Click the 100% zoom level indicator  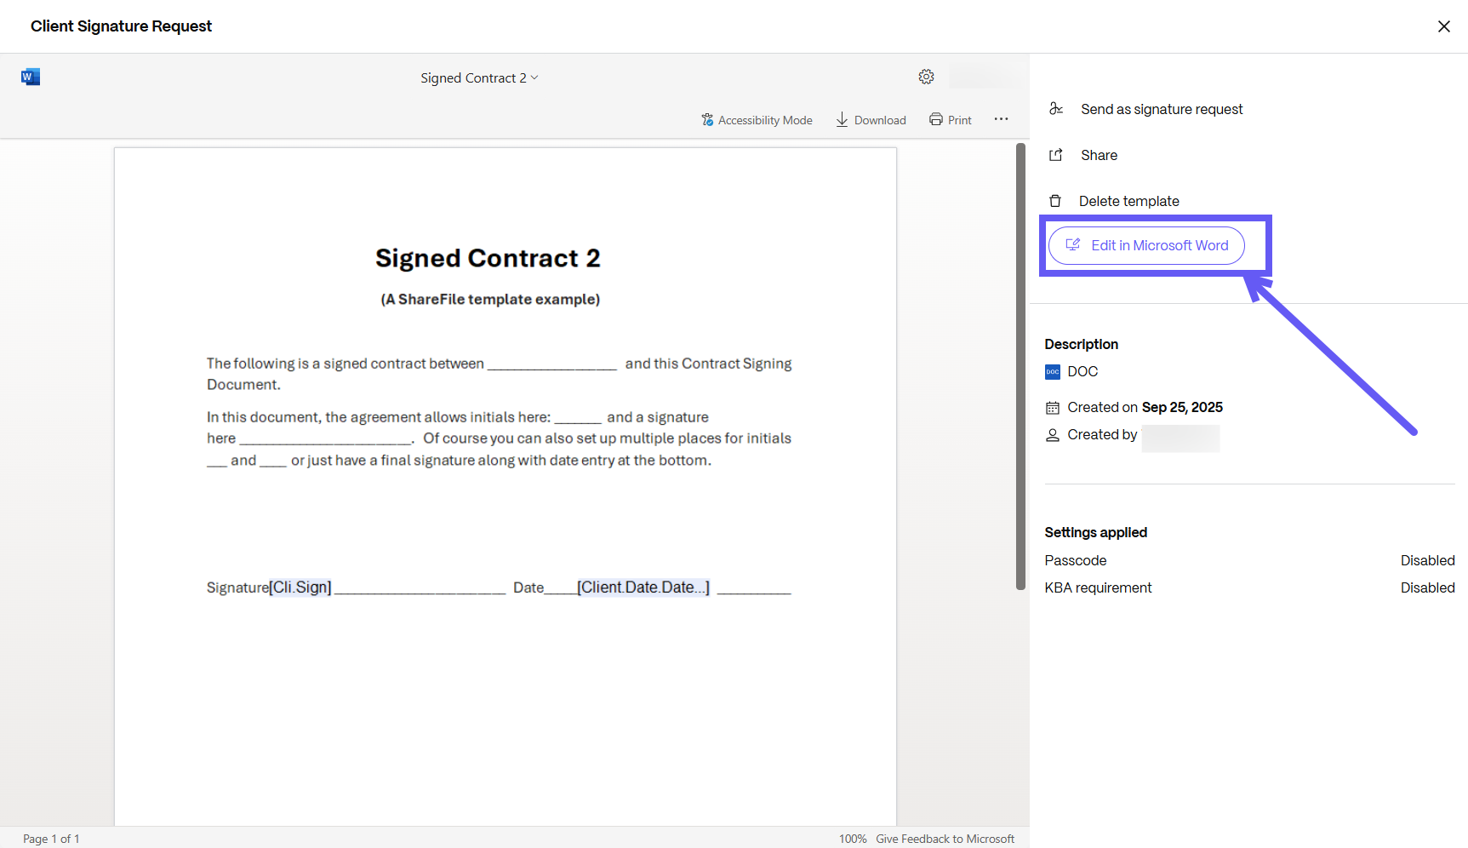point(852,839)
